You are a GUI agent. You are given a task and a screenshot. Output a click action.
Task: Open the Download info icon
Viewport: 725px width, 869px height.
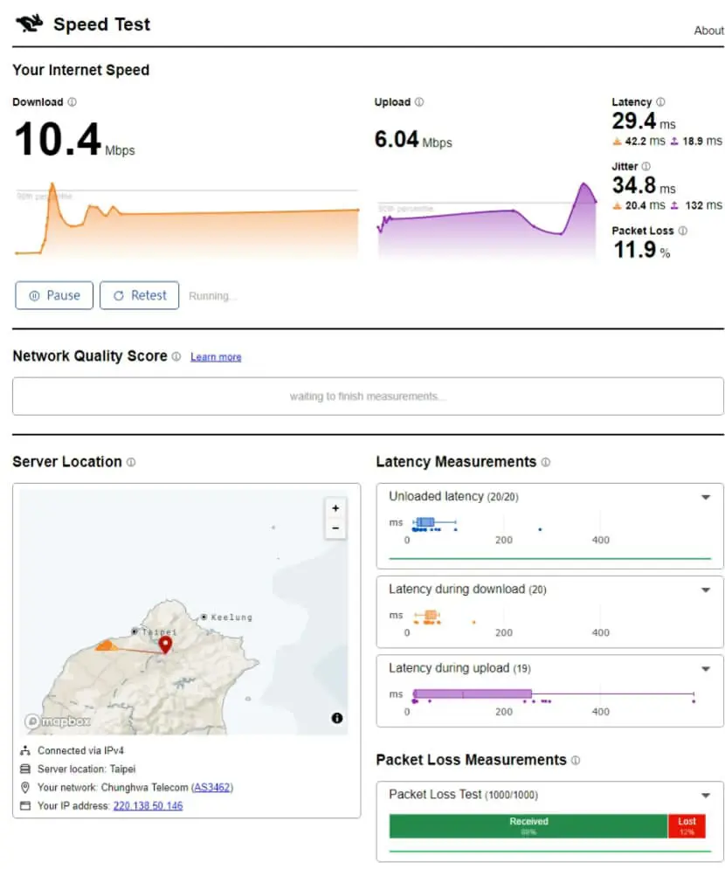(x=72, y=102)
